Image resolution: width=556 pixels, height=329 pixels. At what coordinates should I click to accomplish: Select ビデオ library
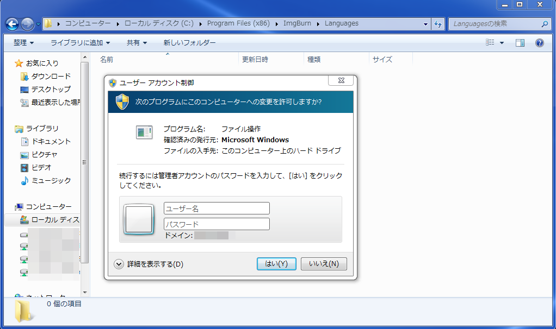click(x=41, y=167)
